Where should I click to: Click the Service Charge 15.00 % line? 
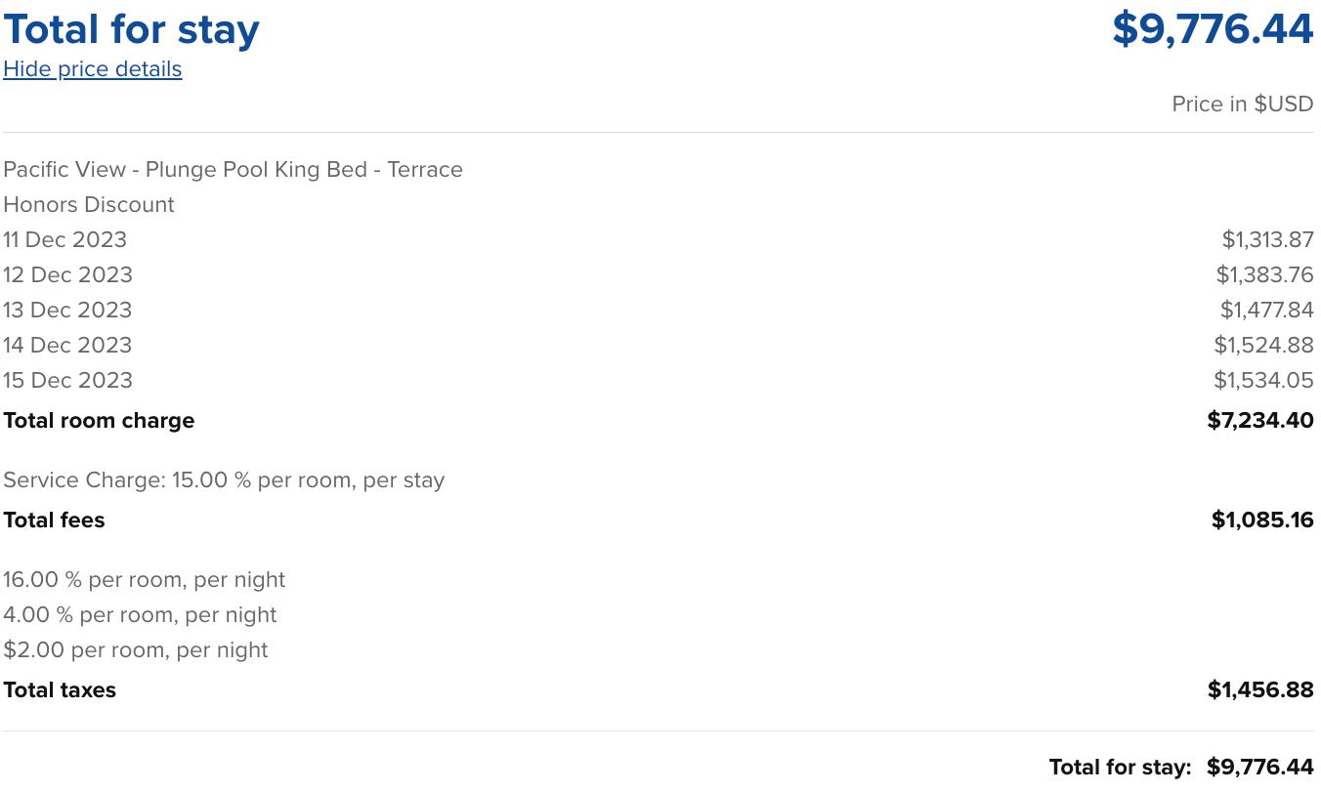pos(224,480)
